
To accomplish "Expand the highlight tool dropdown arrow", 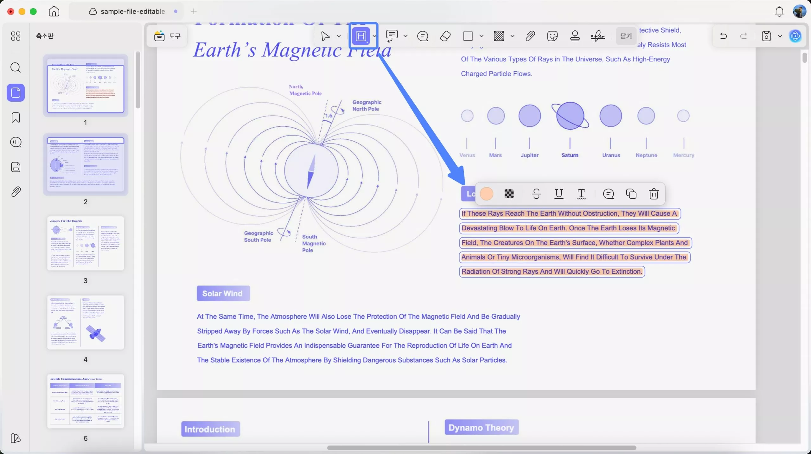I will click(x=374, y=36).
